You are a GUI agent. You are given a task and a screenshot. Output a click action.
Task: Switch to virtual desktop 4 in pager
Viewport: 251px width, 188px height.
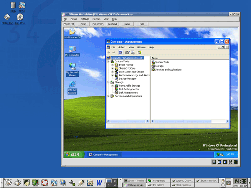pyautogui.click(x=115, y=185)
